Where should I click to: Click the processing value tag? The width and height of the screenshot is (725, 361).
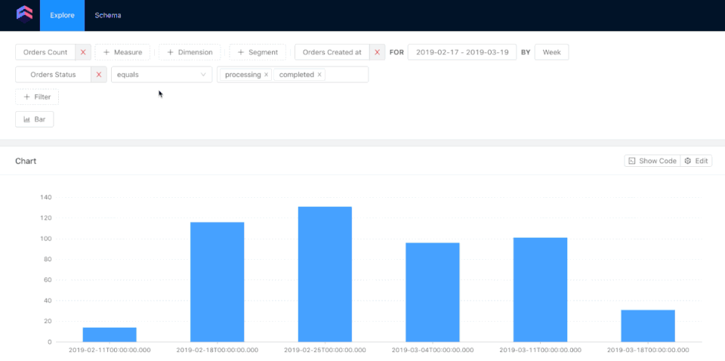point(242,75)
